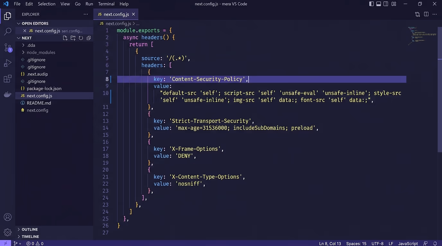Open .next.audip file in Explorer
442x246 pixels.
[x=37, y=74]
